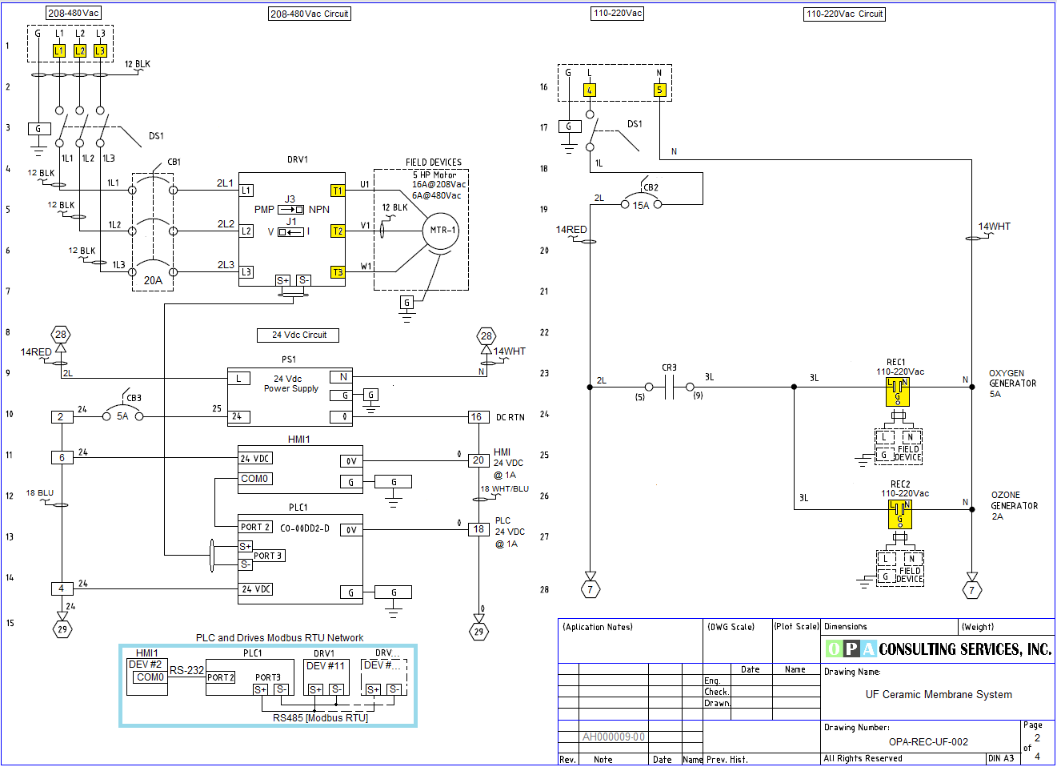This screenshot has height=767, width=1057.
Task: Select yellow L2 terminal in 208-480Vac block
Action: pos(80,50)
